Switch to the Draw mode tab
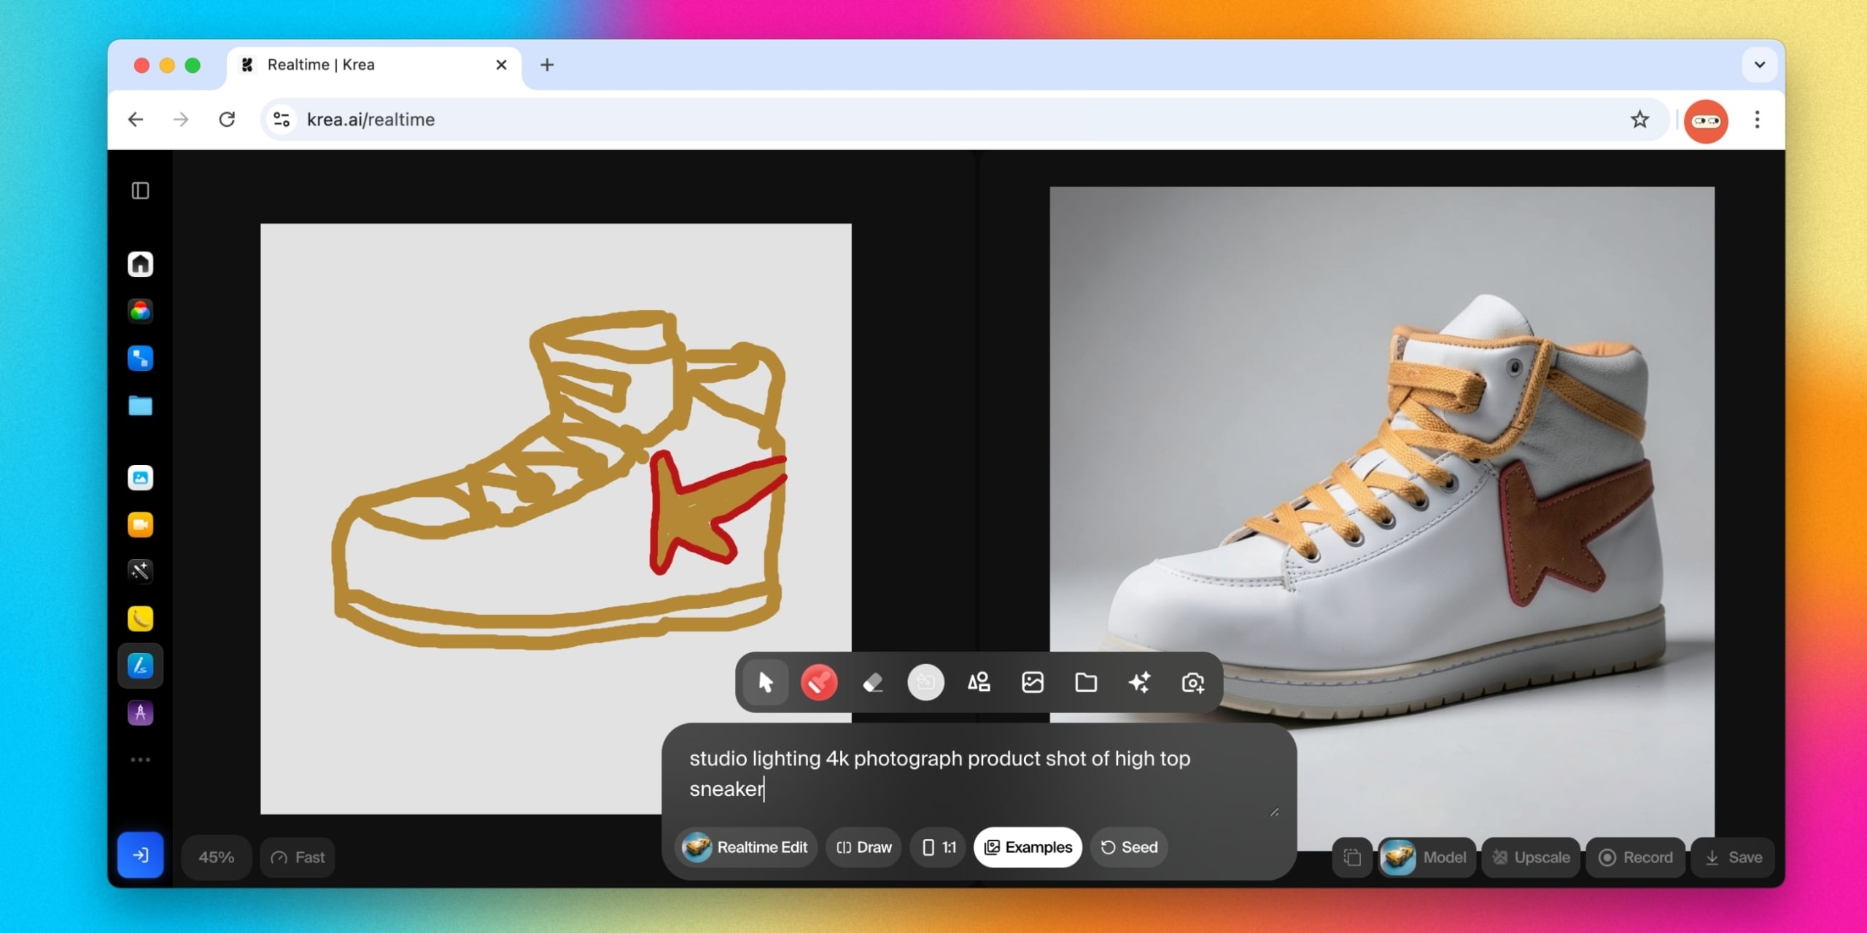This screenshot has width=1867, height=933. coord(863,847)
